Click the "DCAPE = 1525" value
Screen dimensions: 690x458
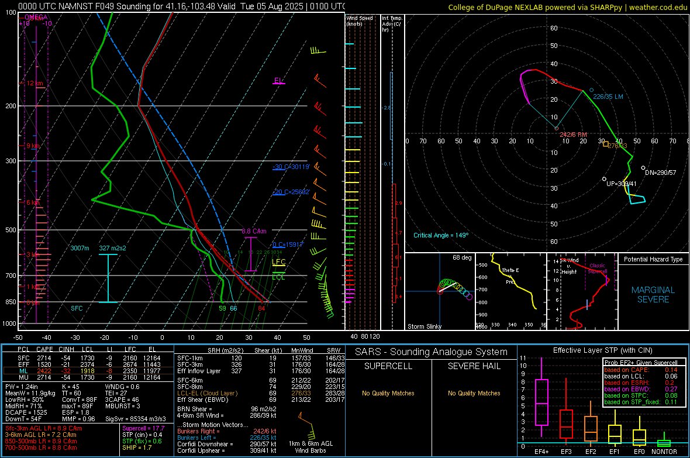pos(26,412)
